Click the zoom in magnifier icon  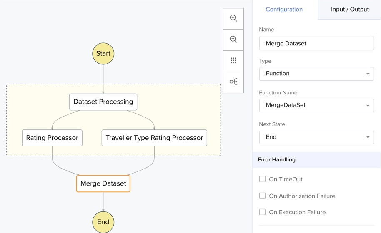233,18
